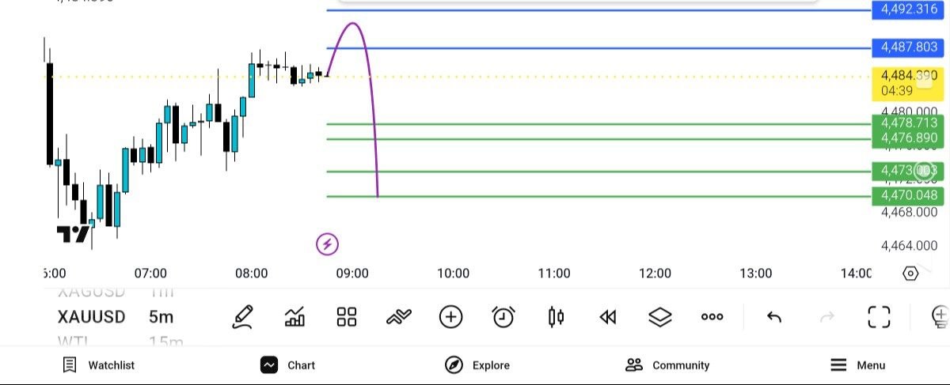The image size is (950, 385).
Task: Switch to the Explore tab
Action: click(477, 365)
